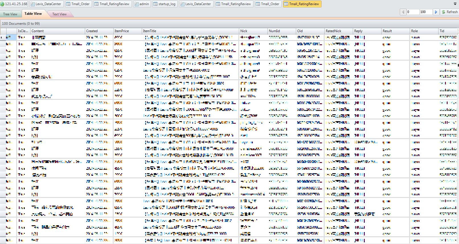Click the skip value field showing 0
The image size is (459, 244).
pyautogui.click(x=413, y=12)
